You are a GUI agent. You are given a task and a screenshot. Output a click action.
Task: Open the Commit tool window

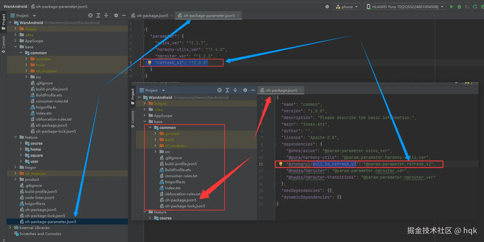(x=3, y=44)
